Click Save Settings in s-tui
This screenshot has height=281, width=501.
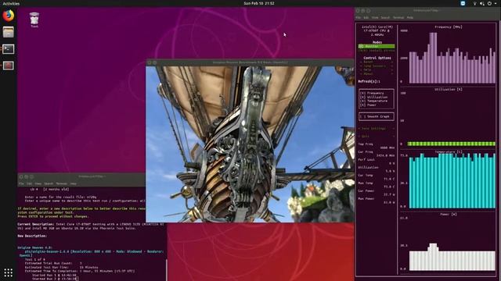click(x=377, y=128)
